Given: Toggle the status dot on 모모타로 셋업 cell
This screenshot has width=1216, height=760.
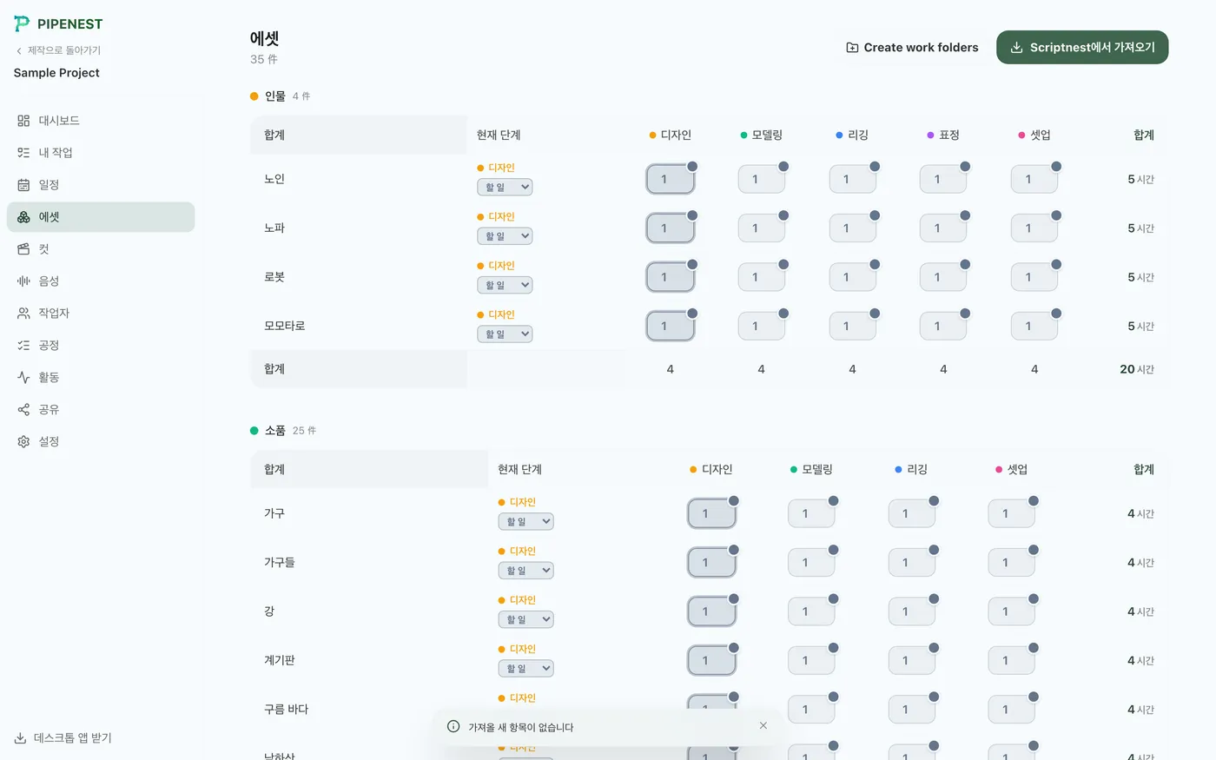Looking at the screenshot, I should click(x=1056, y=313).
